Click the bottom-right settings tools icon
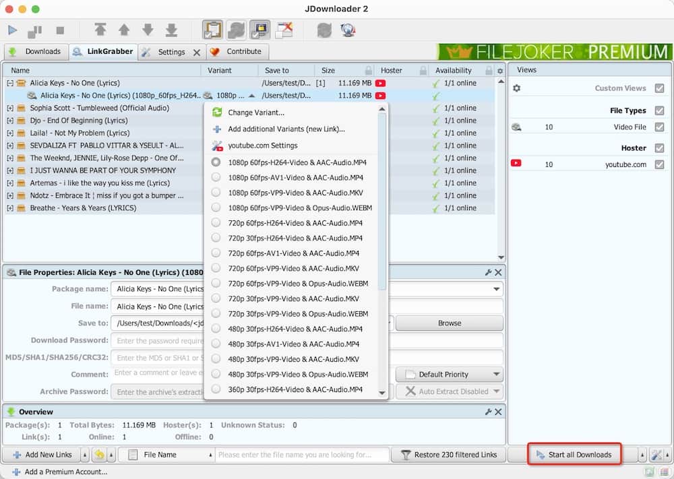 coord(656,455)
